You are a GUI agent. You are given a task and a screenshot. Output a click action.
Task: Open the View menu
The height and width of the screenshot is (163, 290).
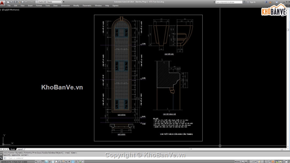pos(23,5)
